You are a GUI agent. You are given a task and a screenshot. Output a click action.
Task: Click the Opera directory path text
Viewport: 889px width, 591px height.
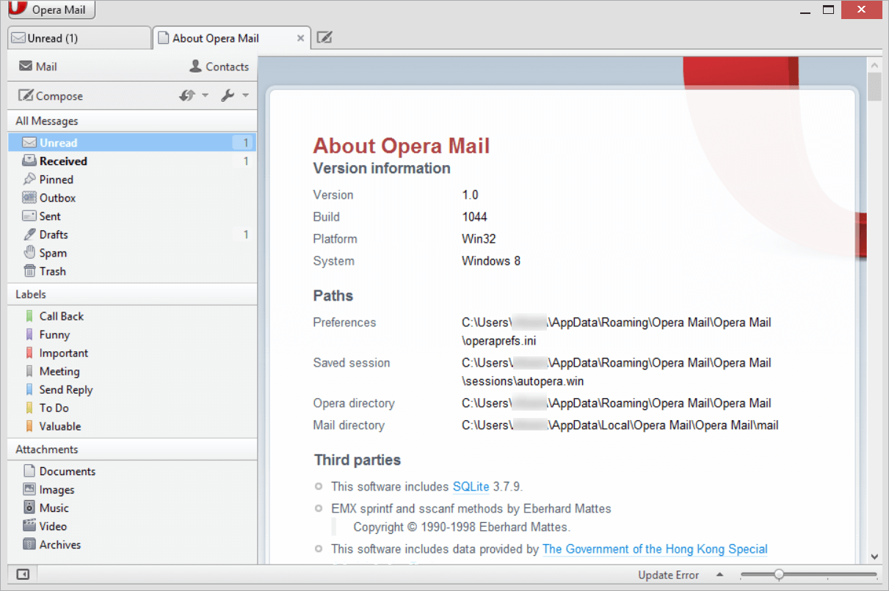[616, 403]
